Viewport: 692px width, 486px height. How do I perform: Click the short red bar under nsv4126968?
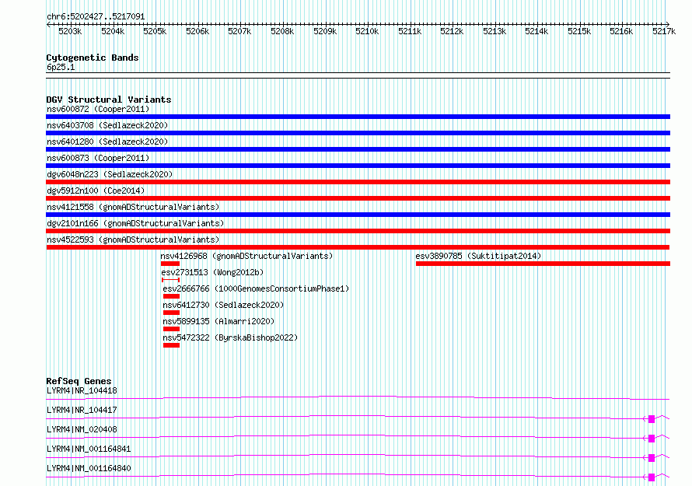point(170,264)
